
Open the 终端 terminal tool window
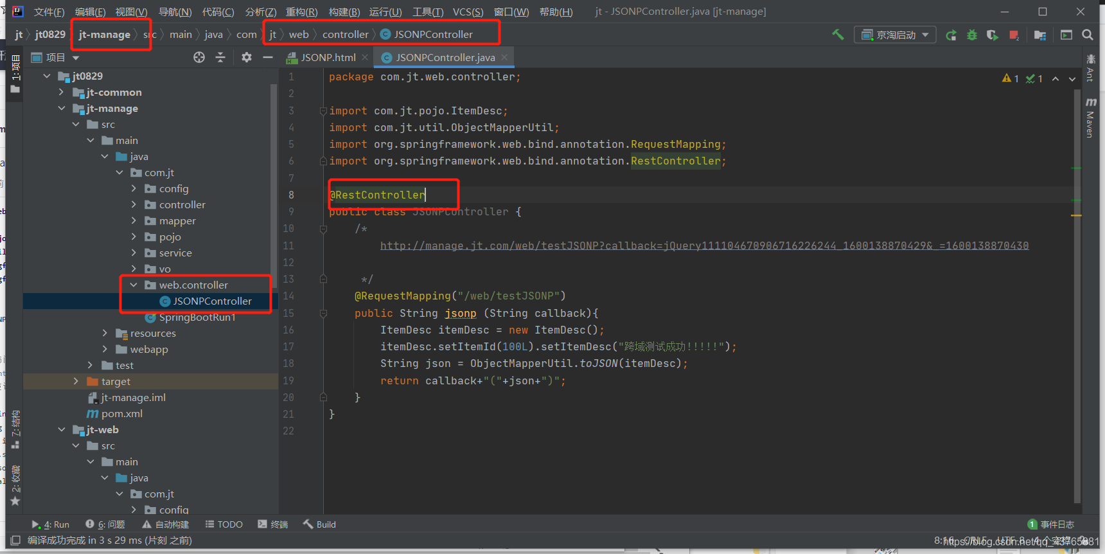pyautogui.click(x=272, y=524)
